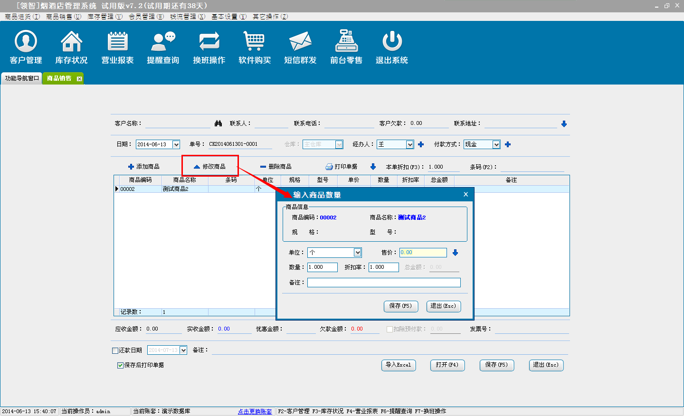Open 短信群发 envelope icon
The image size is (684, 416).
pos(300,42)
